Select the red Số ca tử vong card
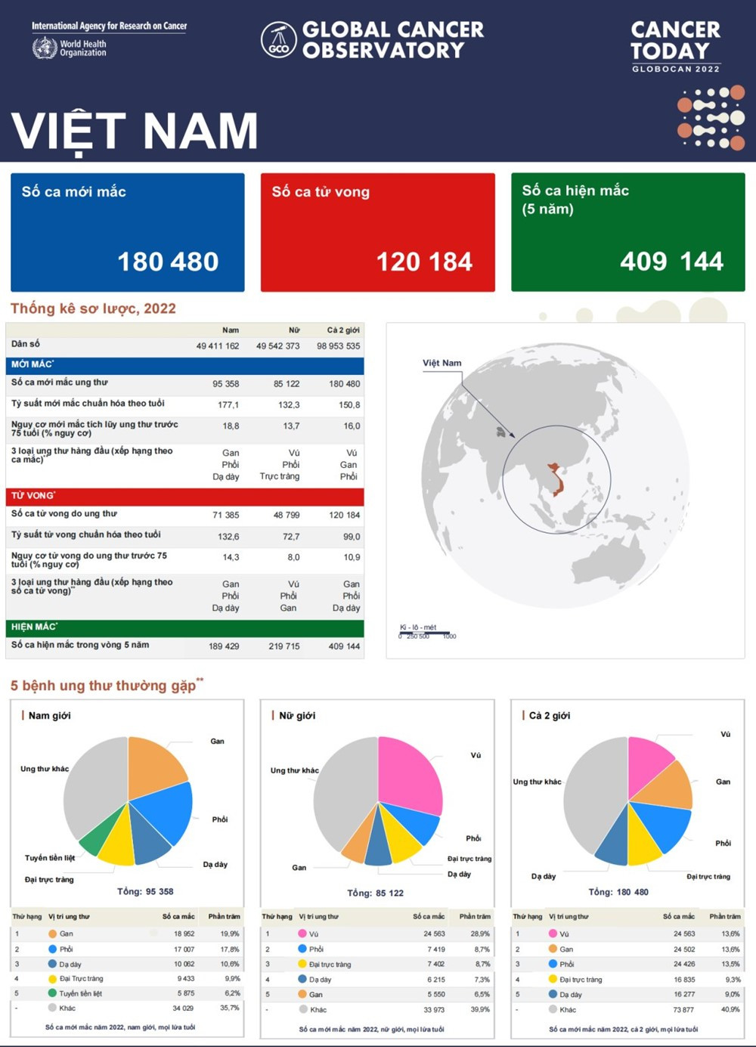Image resolution: width=756 pixels, height=1047 pixels. tap(377, 232)
